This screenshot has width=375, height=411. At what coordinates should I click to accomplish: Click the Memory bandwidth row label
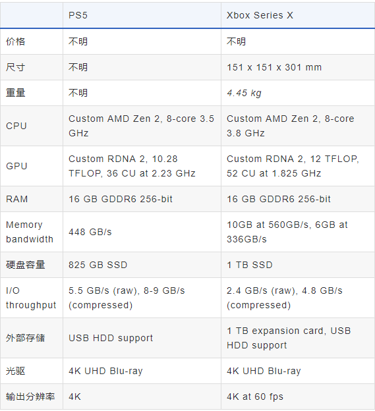tap(32, 232)
